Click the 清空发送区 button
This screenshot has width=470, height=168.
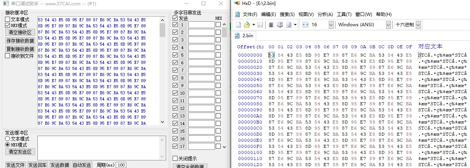[20, 152]
